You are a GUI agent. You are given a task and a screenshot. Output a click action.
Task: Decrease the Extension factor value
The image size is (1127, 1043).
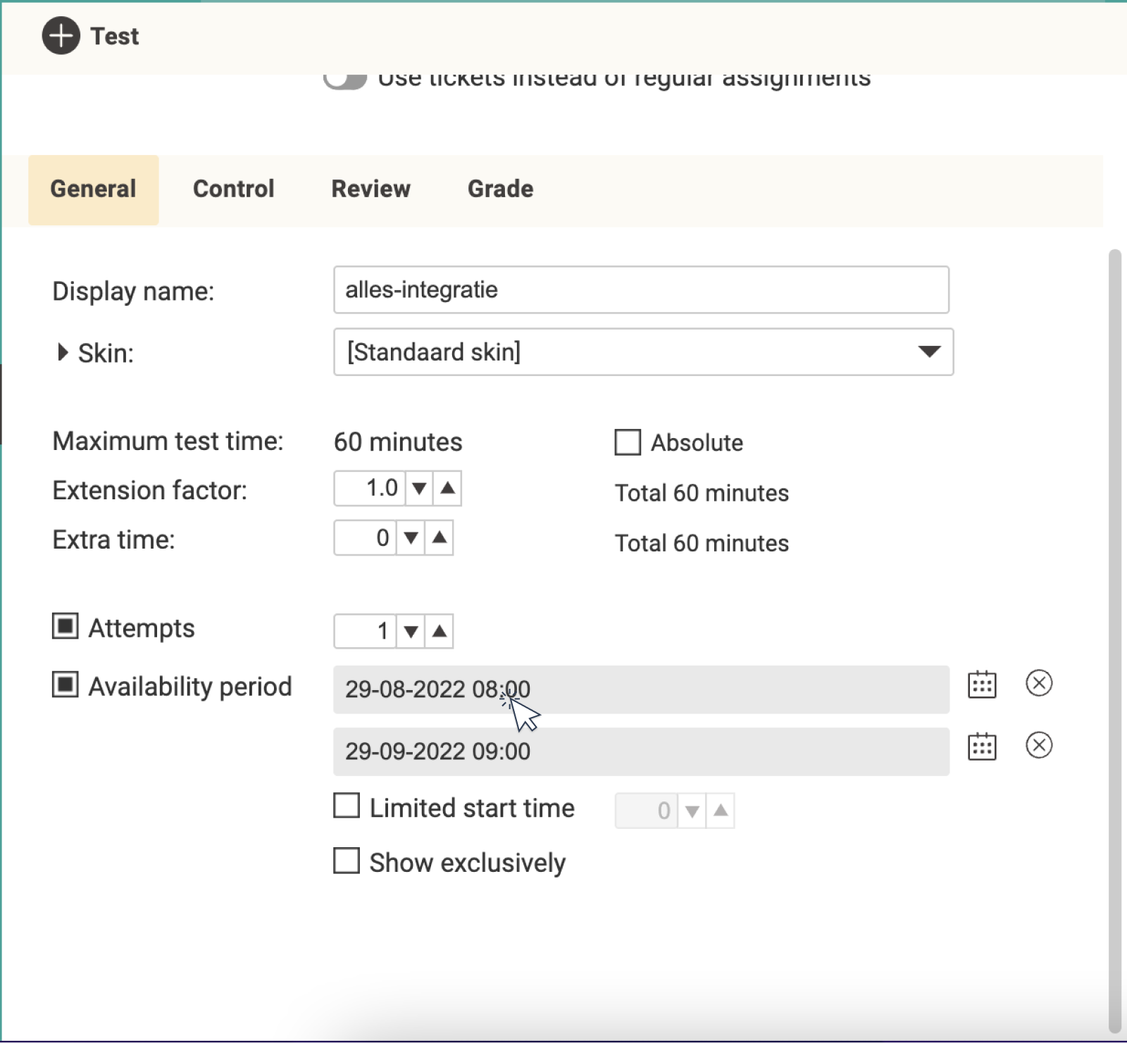click(x=419, y=488)
